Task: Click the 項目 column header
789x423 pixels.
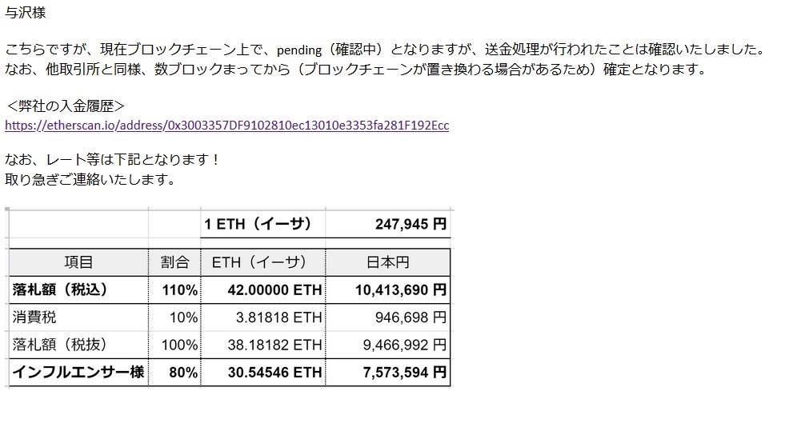Action: 78,262
